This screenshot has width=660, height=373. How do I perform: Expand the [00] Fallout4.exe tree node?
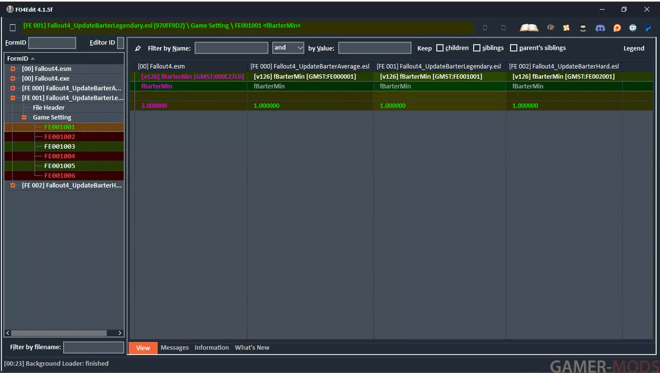(13, 79)
